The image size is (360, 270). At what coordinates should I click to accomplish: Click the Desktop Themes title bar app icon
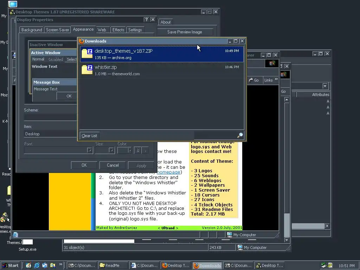[12, 12]
